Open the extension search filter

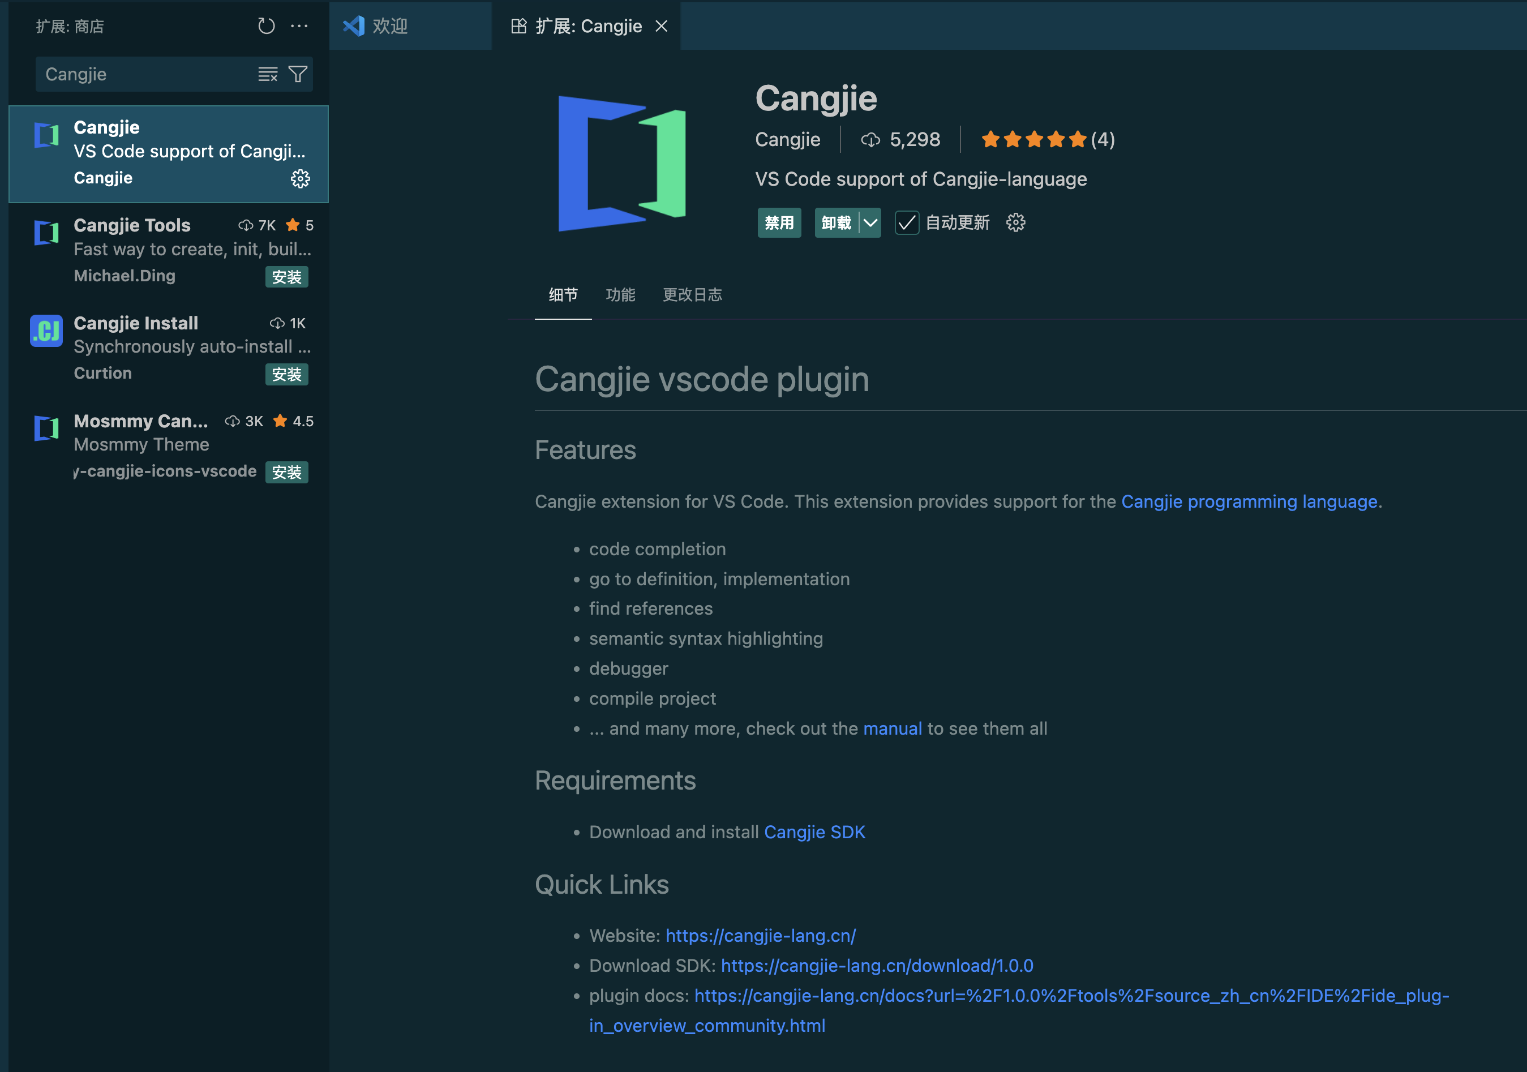(298, 75)
